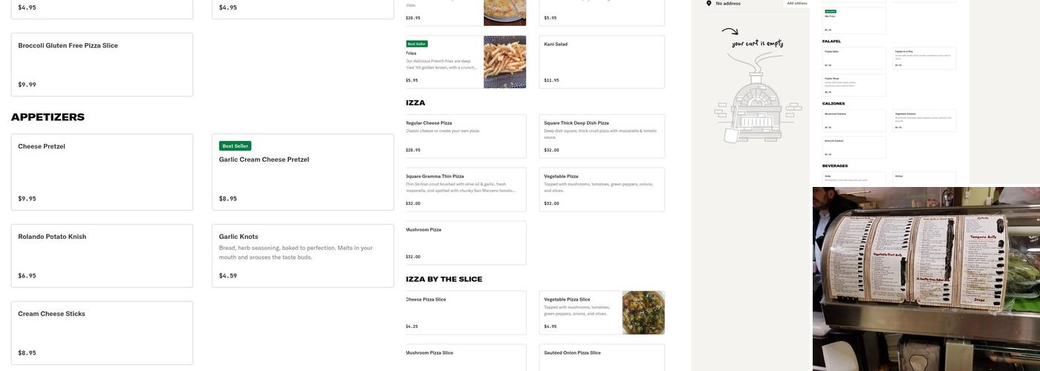
Task: Open the Mushroom Pizza card
Action: tap(465, 243)
